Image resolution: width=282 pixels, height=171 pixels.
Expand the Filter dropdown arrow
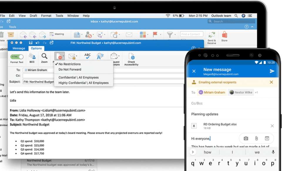coord(175,35)
